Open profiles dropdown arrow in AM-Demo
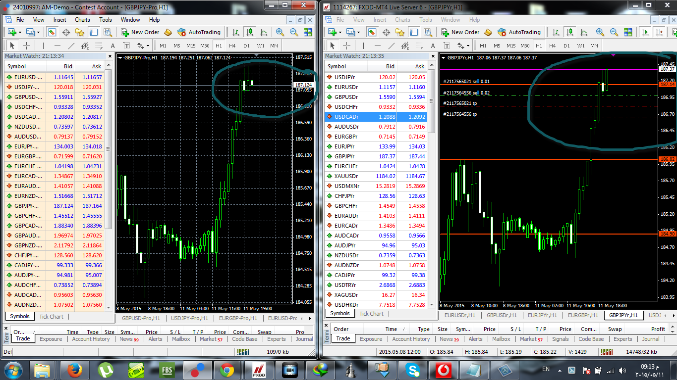This screenshot has width=677, height=380. click(38, 32)
